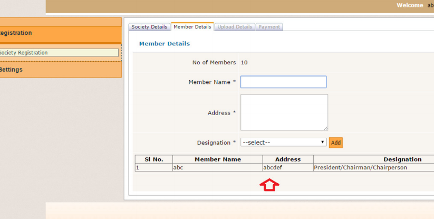This screenshot has width=434, height=219.
Task: Click the Address textarea resize handle
Action: pos(325,128)
